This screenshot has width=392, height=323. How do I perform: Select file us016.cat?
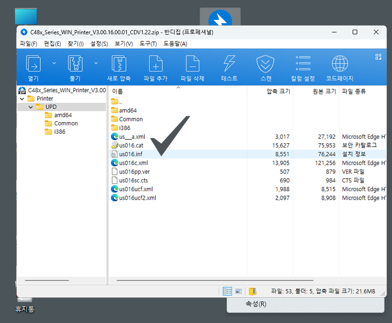(x=127, y=145)
